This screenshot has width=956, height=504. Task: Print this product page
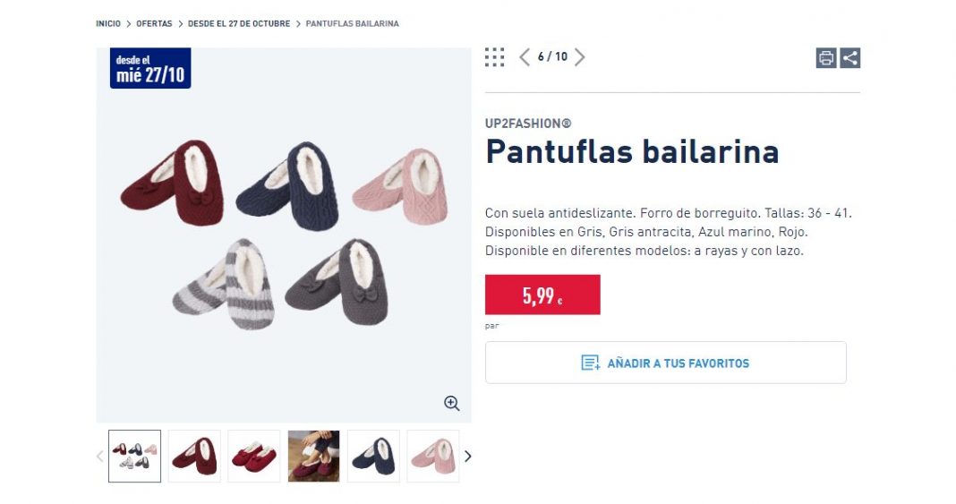tap(826, 58)
